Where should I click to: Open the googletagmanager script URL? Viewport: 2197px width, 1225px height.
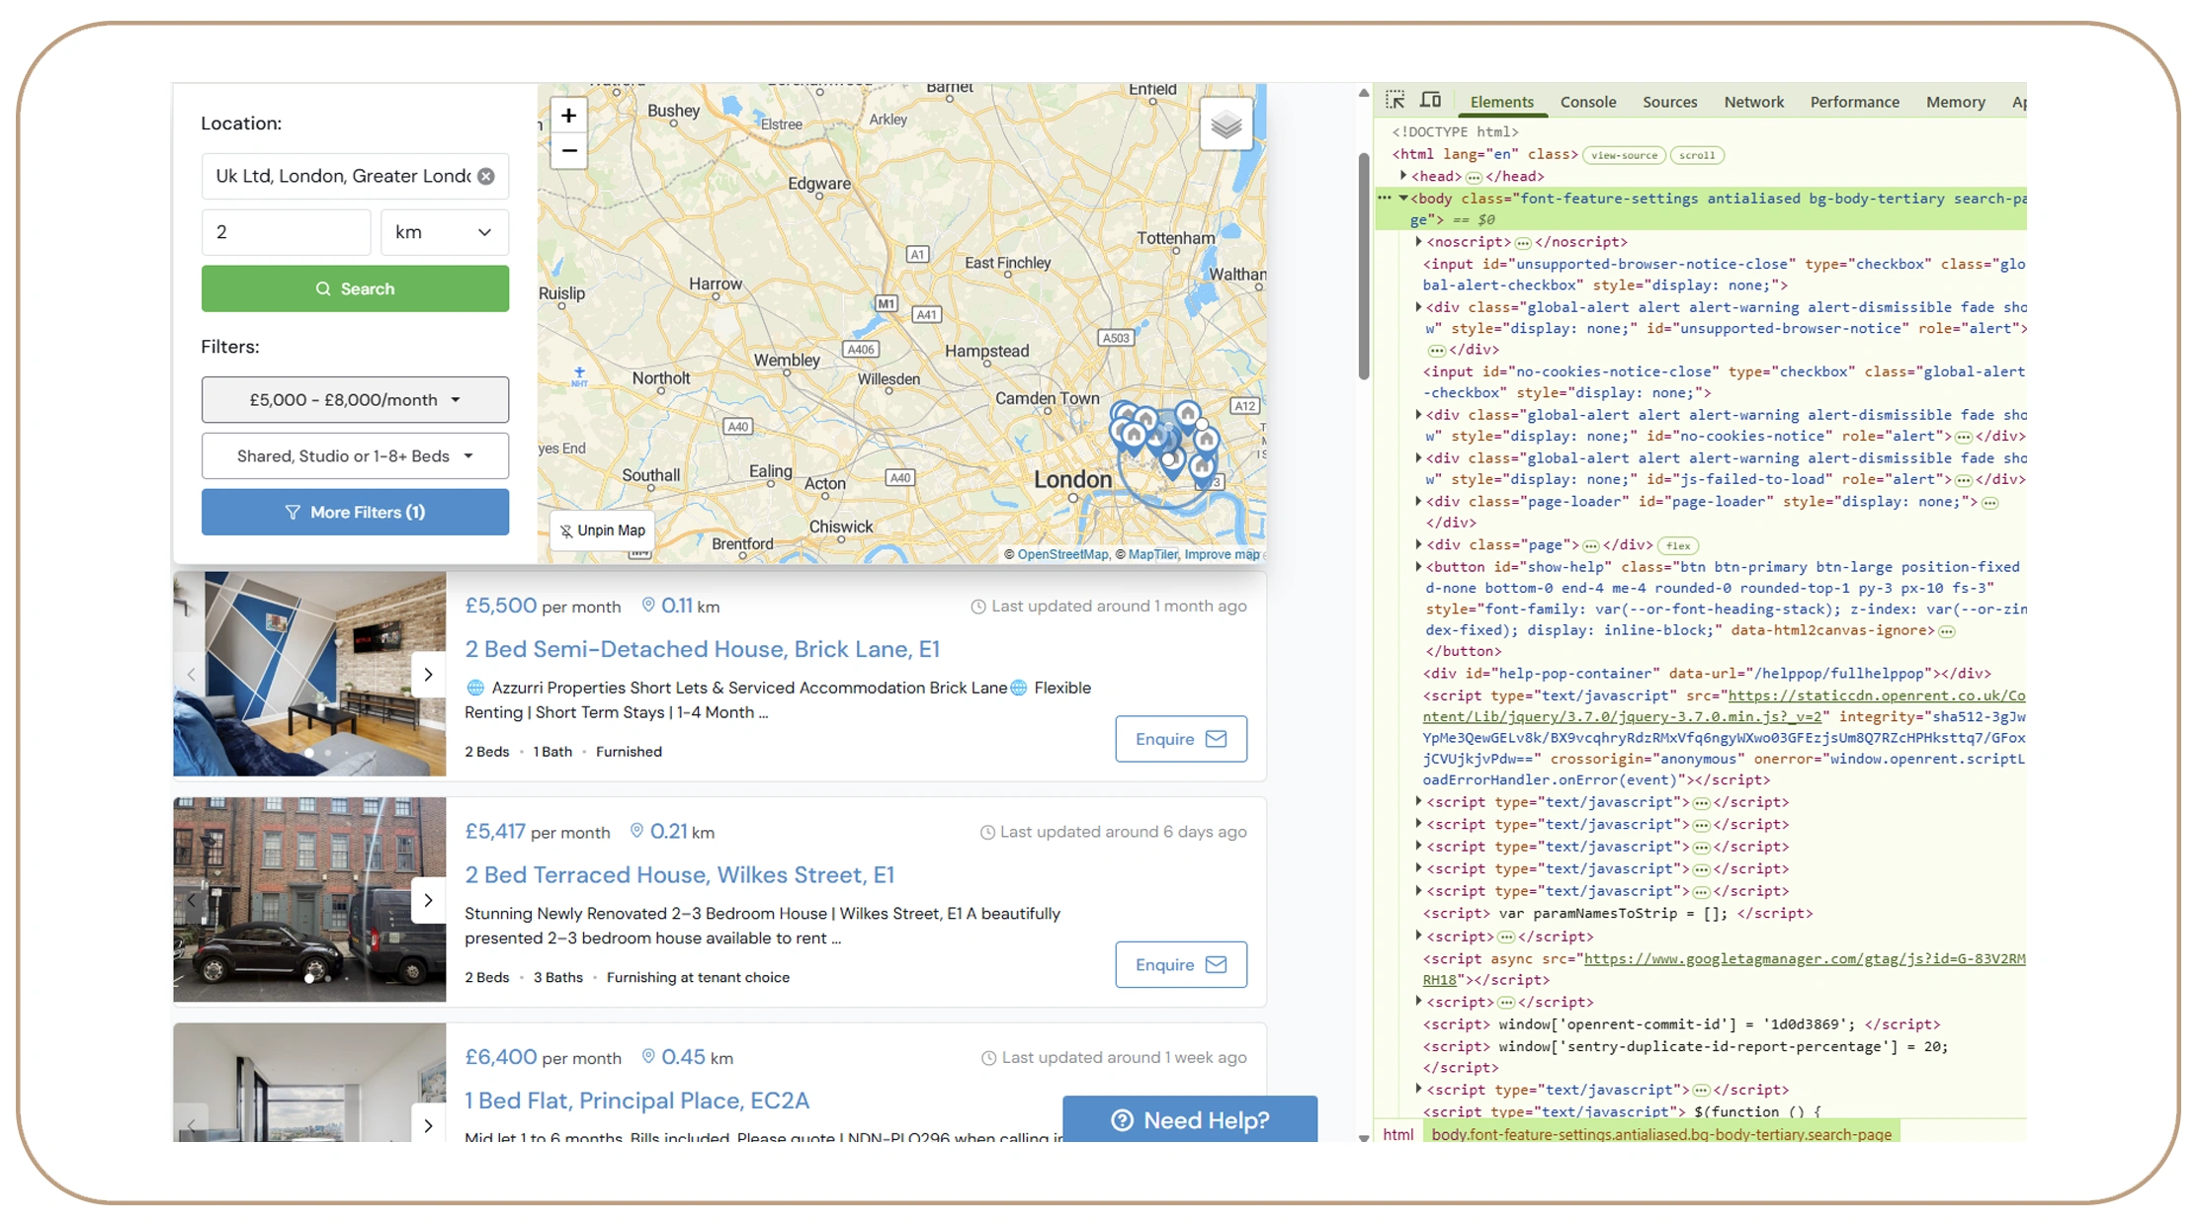[x=1724, y=969]
